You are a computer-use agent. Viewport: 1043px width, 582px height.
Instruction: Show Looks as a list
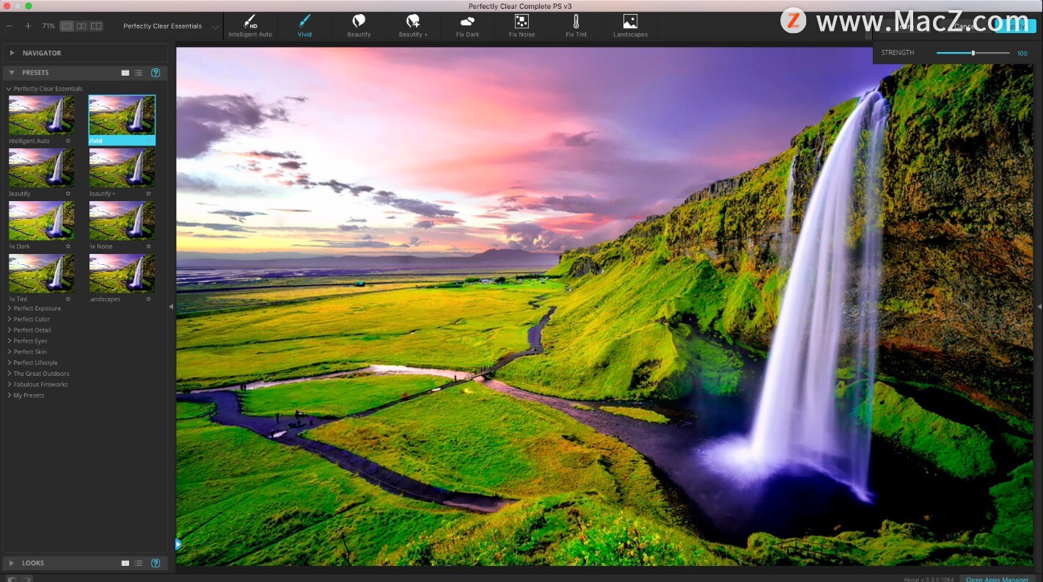(139, 563)
